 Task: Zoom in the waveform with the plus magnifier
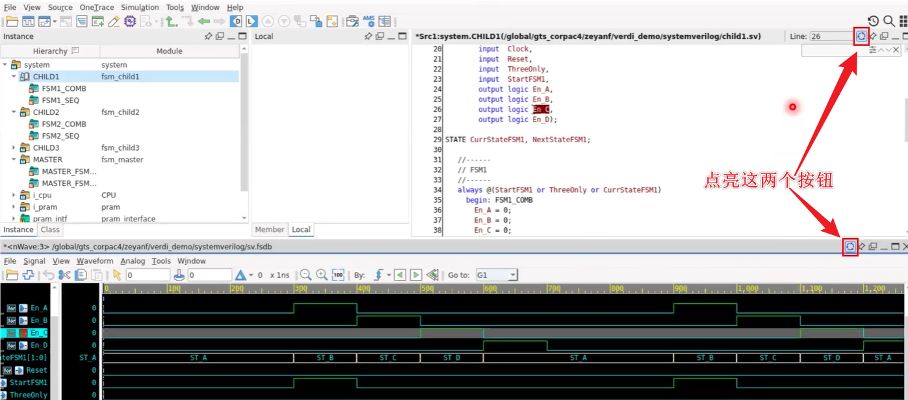tap(321, 275)
